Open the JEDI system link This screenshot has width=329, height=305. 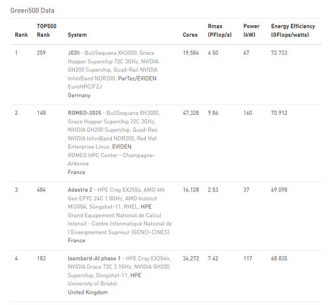(x=74, y=53)
